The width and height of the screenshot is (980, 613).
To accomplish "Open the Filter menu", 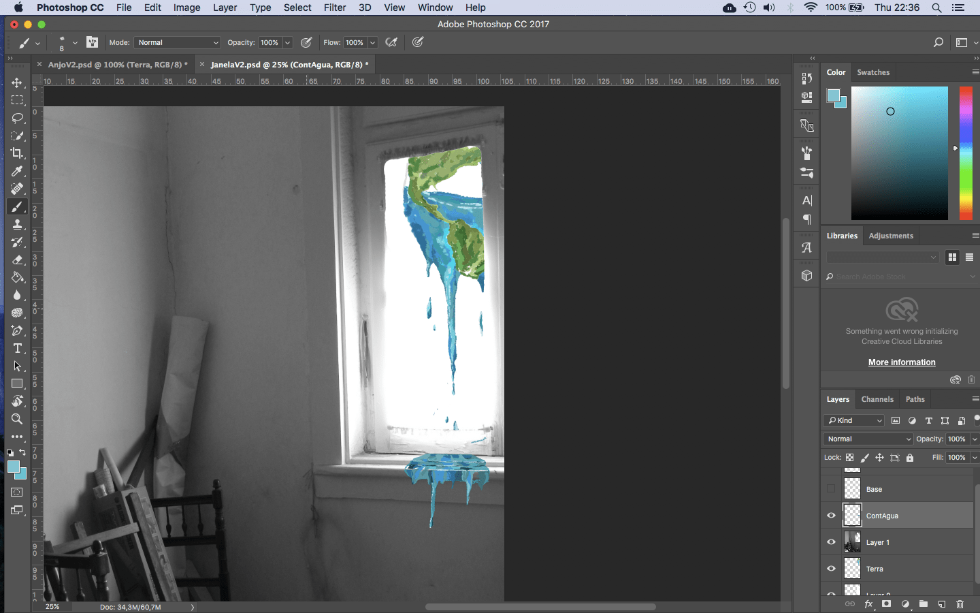I will pos(334,7).
